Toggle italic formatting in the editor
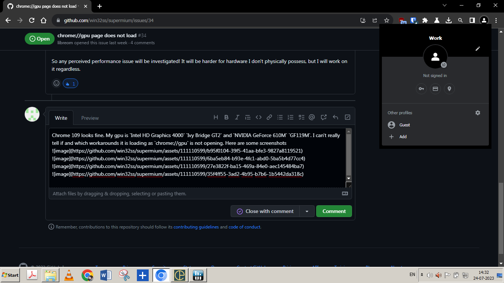Image resolution: width=504 pixels, height=283 pixels. [237, 117]
